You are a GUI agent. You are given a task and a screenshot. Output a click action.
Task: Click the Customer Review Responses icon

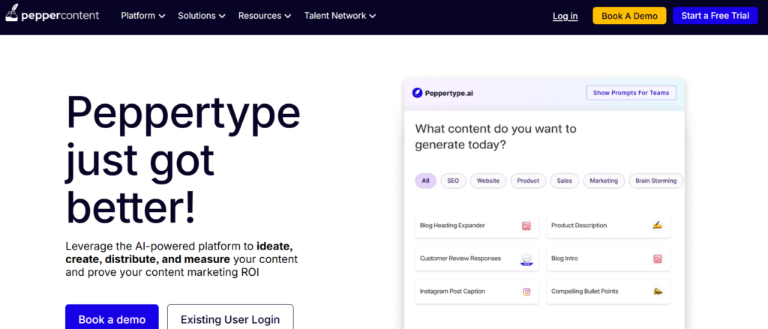(x=526, y=259)
